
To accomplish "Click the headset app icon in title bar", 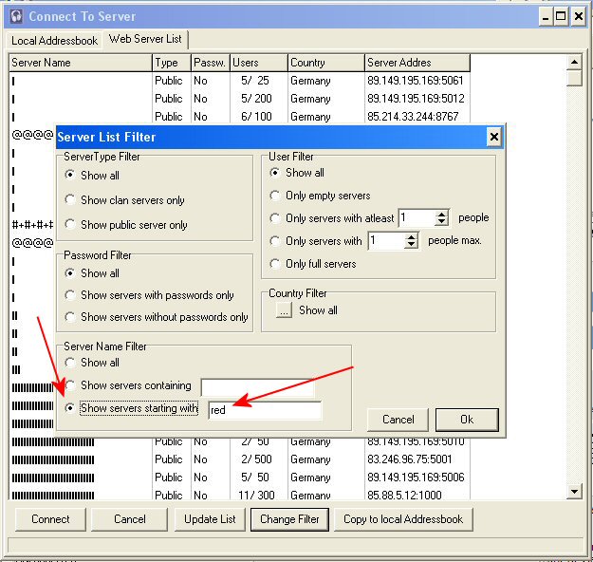I will coord(16,16).
